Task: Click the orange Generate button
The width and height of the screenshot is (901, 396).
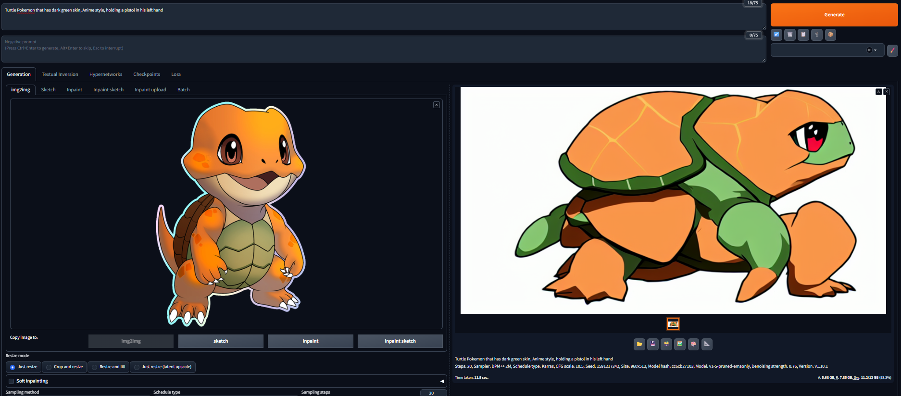Action: (834, 15)
